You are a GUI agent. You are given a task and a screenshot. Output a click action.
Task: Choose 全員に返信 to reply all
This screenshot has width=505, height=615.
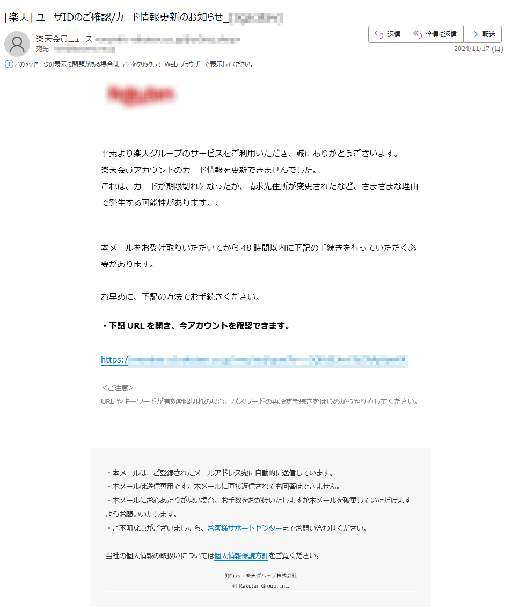point(435,34)
